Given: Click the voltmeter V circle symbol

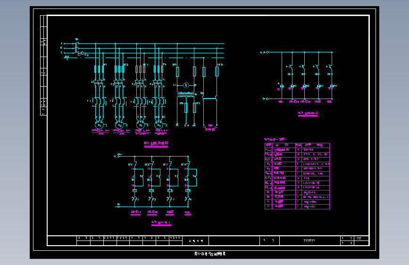Looking at the screenshot, I should (x=186, y=85).
